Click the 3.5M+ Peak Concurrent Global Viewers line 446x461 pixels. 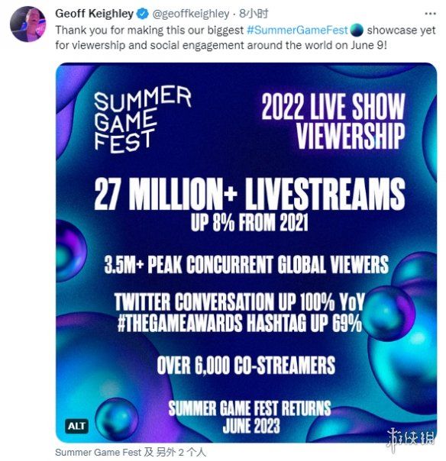tap(246, 265)
